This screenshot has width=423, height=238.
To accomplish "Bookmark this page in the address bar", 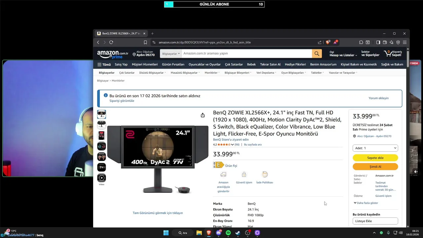I will point(145,42).
